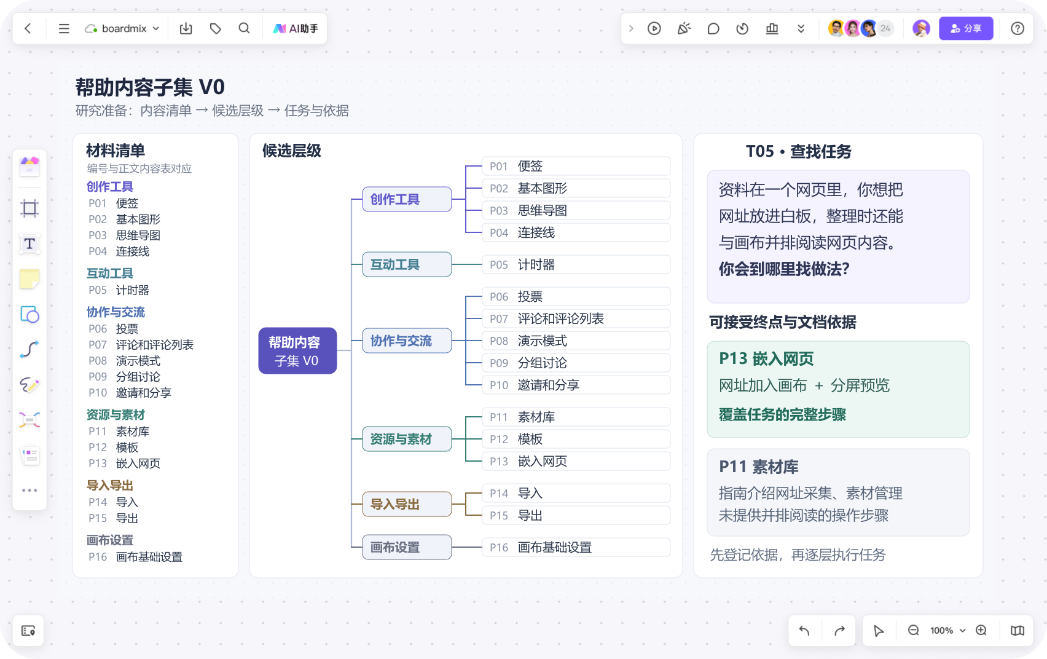Zoom in with the plus magnifier

[x=981, y=631]
